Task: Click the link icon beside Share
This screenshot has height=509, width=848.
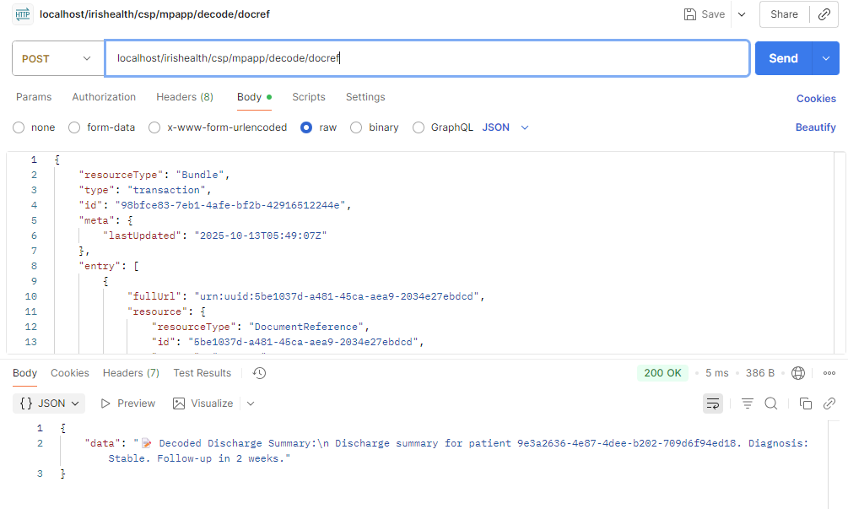Action: (824, 14)
